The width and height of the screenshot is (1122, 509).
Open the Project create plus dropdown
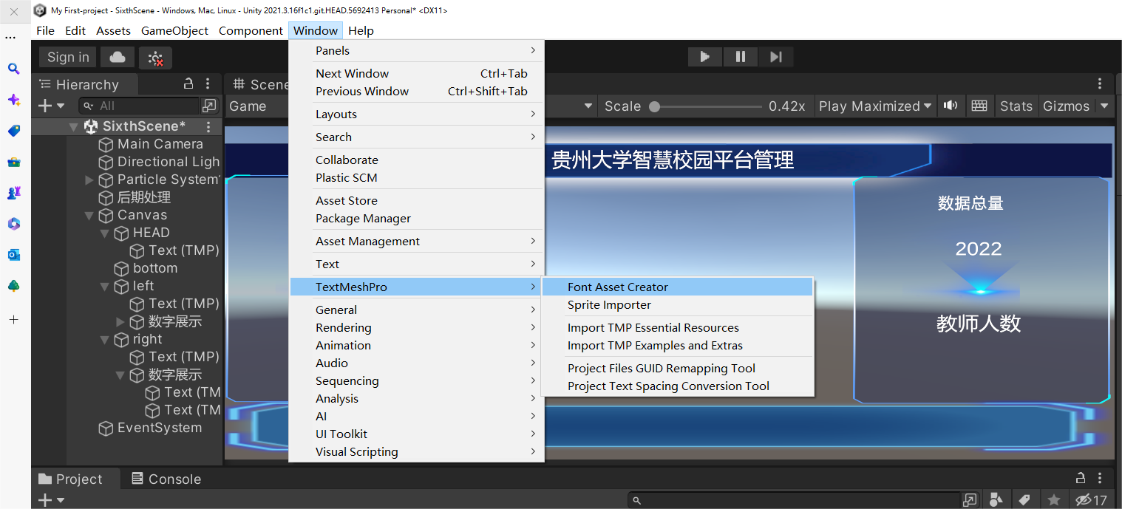coord(51,500)
